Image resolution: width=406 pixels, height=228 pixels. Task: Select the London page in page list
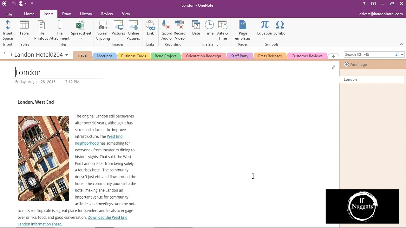(372, 79)
